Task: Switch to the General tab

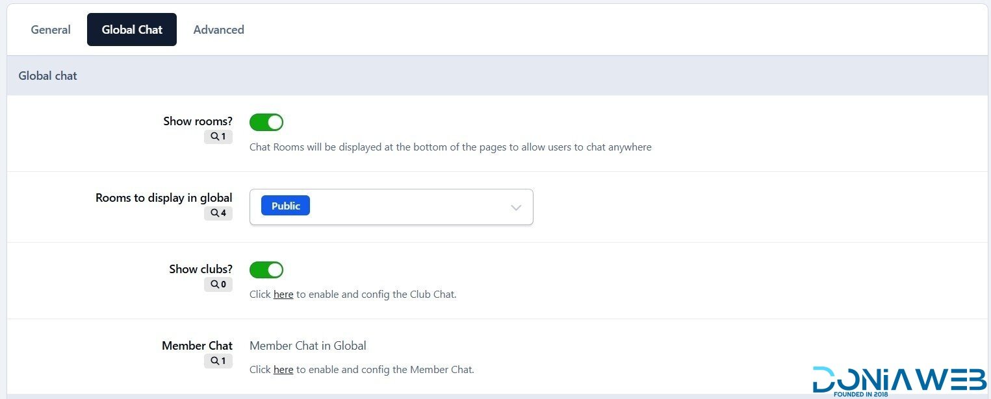Action: coord(51,30)
